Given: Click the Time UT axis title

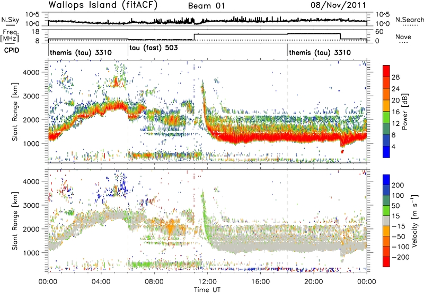Looking at the screenshot, I should point(207,290).
